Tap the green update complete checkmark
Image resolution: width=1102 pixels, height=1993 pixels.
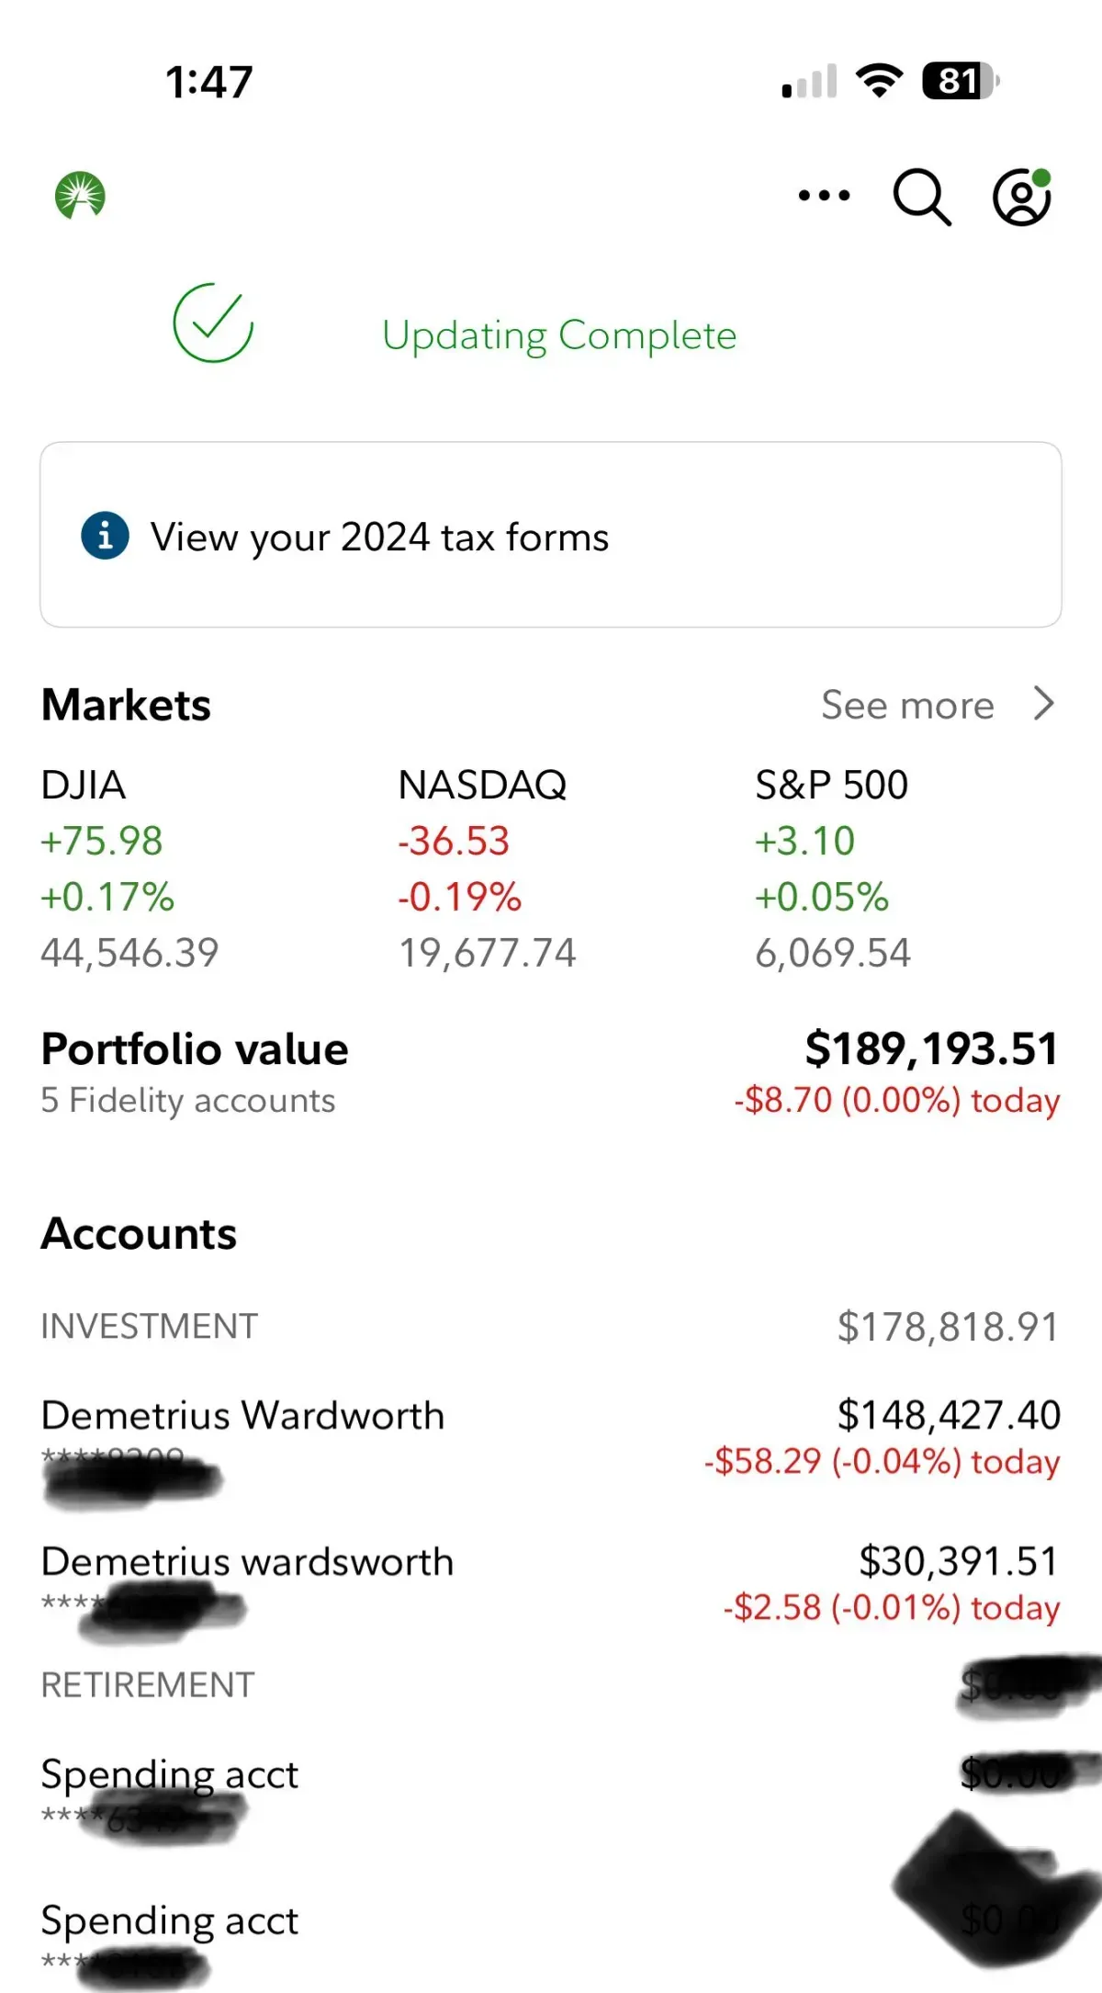[x=213, y=323]
